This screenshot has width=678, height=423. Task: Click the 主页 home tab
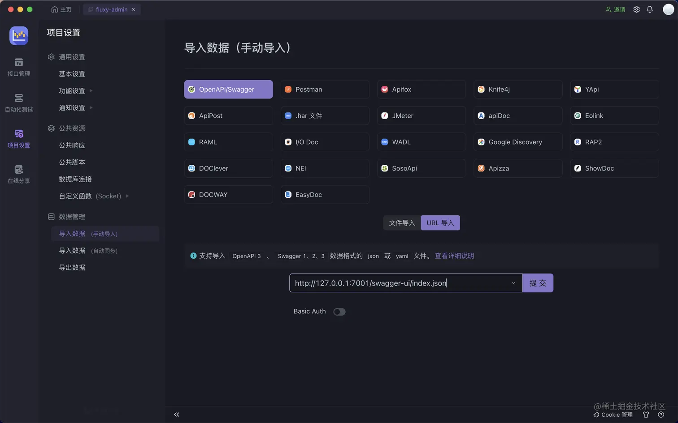tap(61, 9)
